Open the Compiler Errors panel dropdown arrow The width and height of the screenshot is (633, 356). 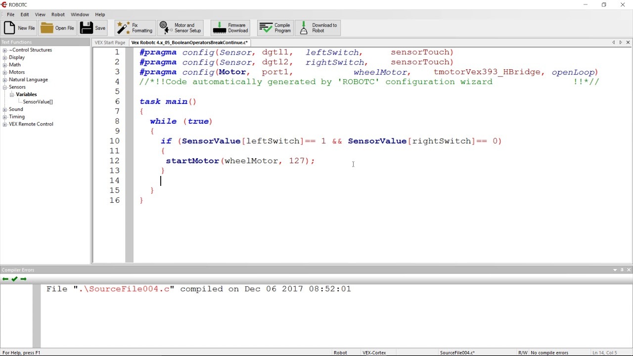[x=615, y=270]
